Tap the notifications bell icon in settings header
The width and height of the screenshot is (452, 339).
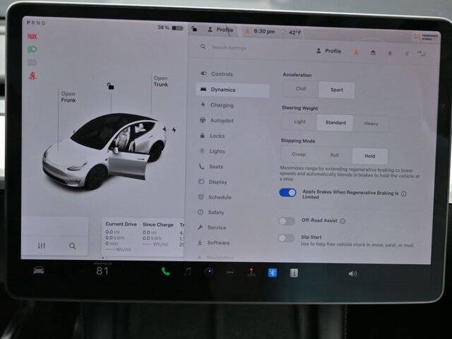pos(390,53)
